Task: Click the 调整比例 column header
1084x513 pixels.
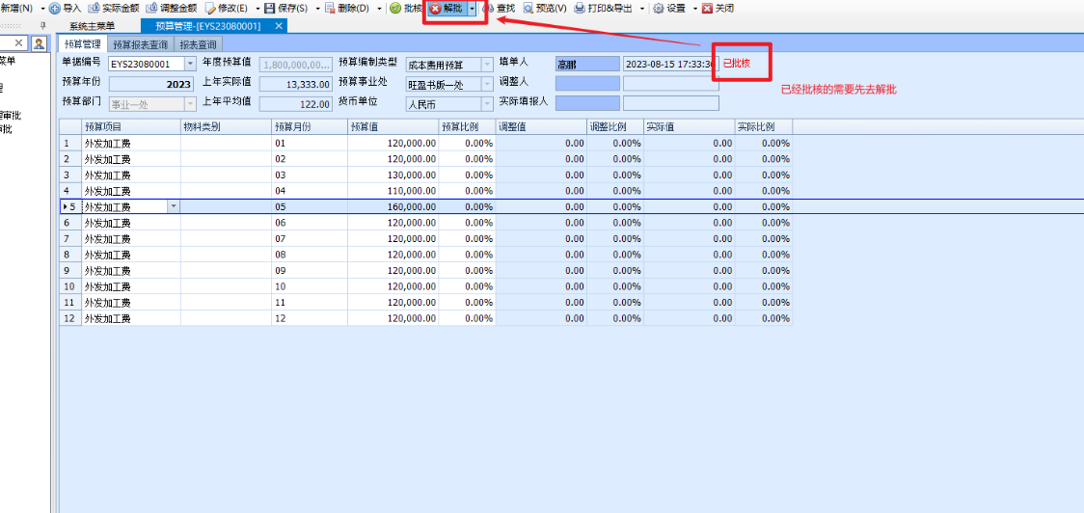Action: [x=615, y=127]
